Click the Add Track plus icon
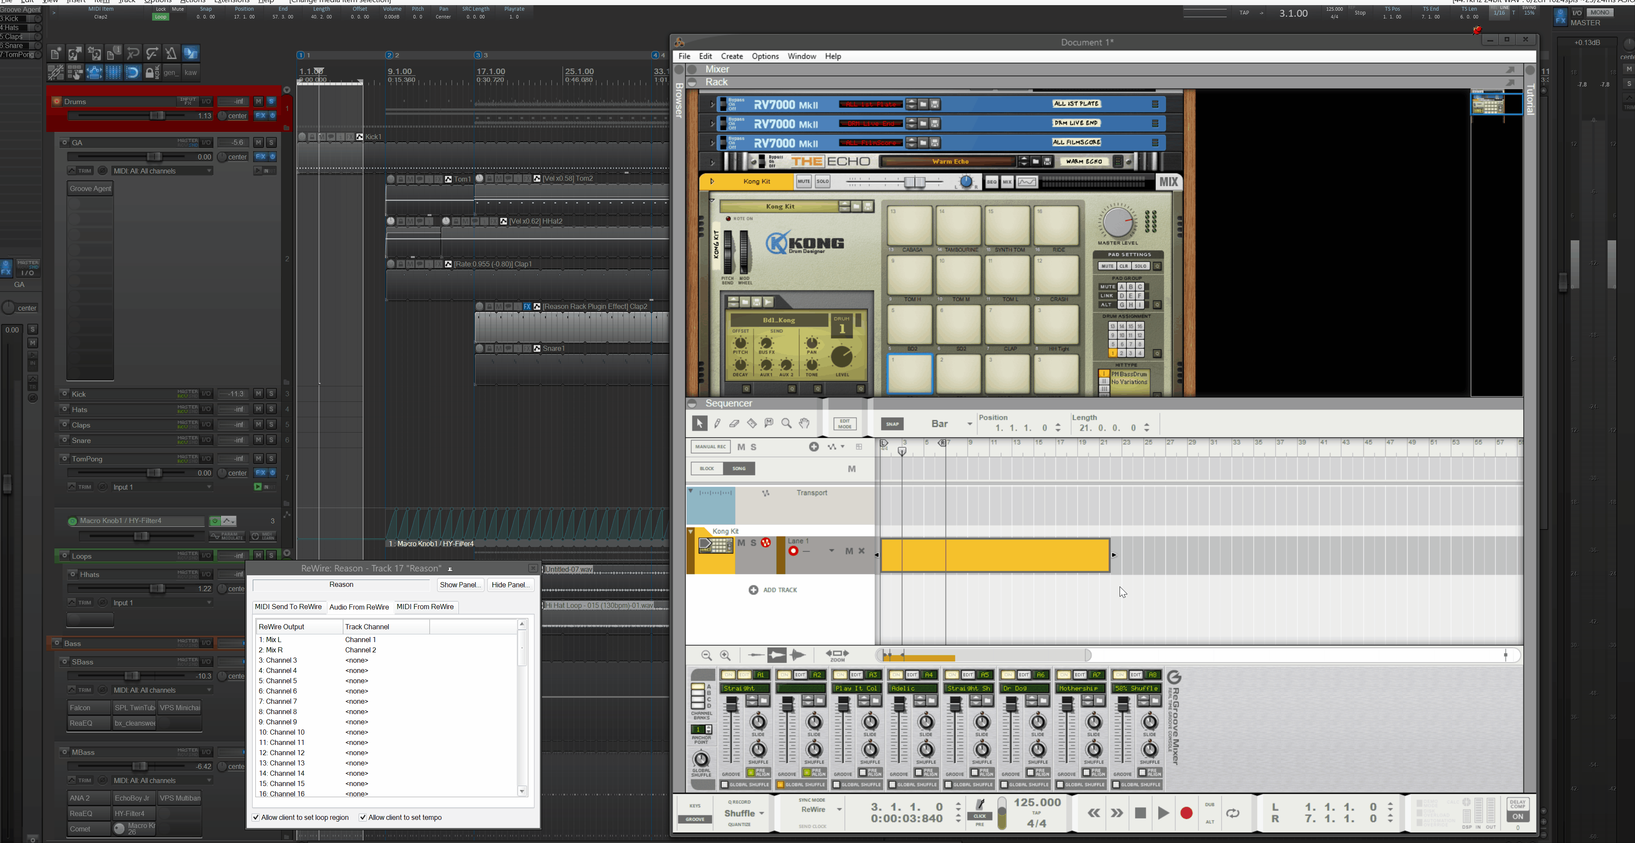The width and height of the screenshot is (1635, 843). point(753,590)
